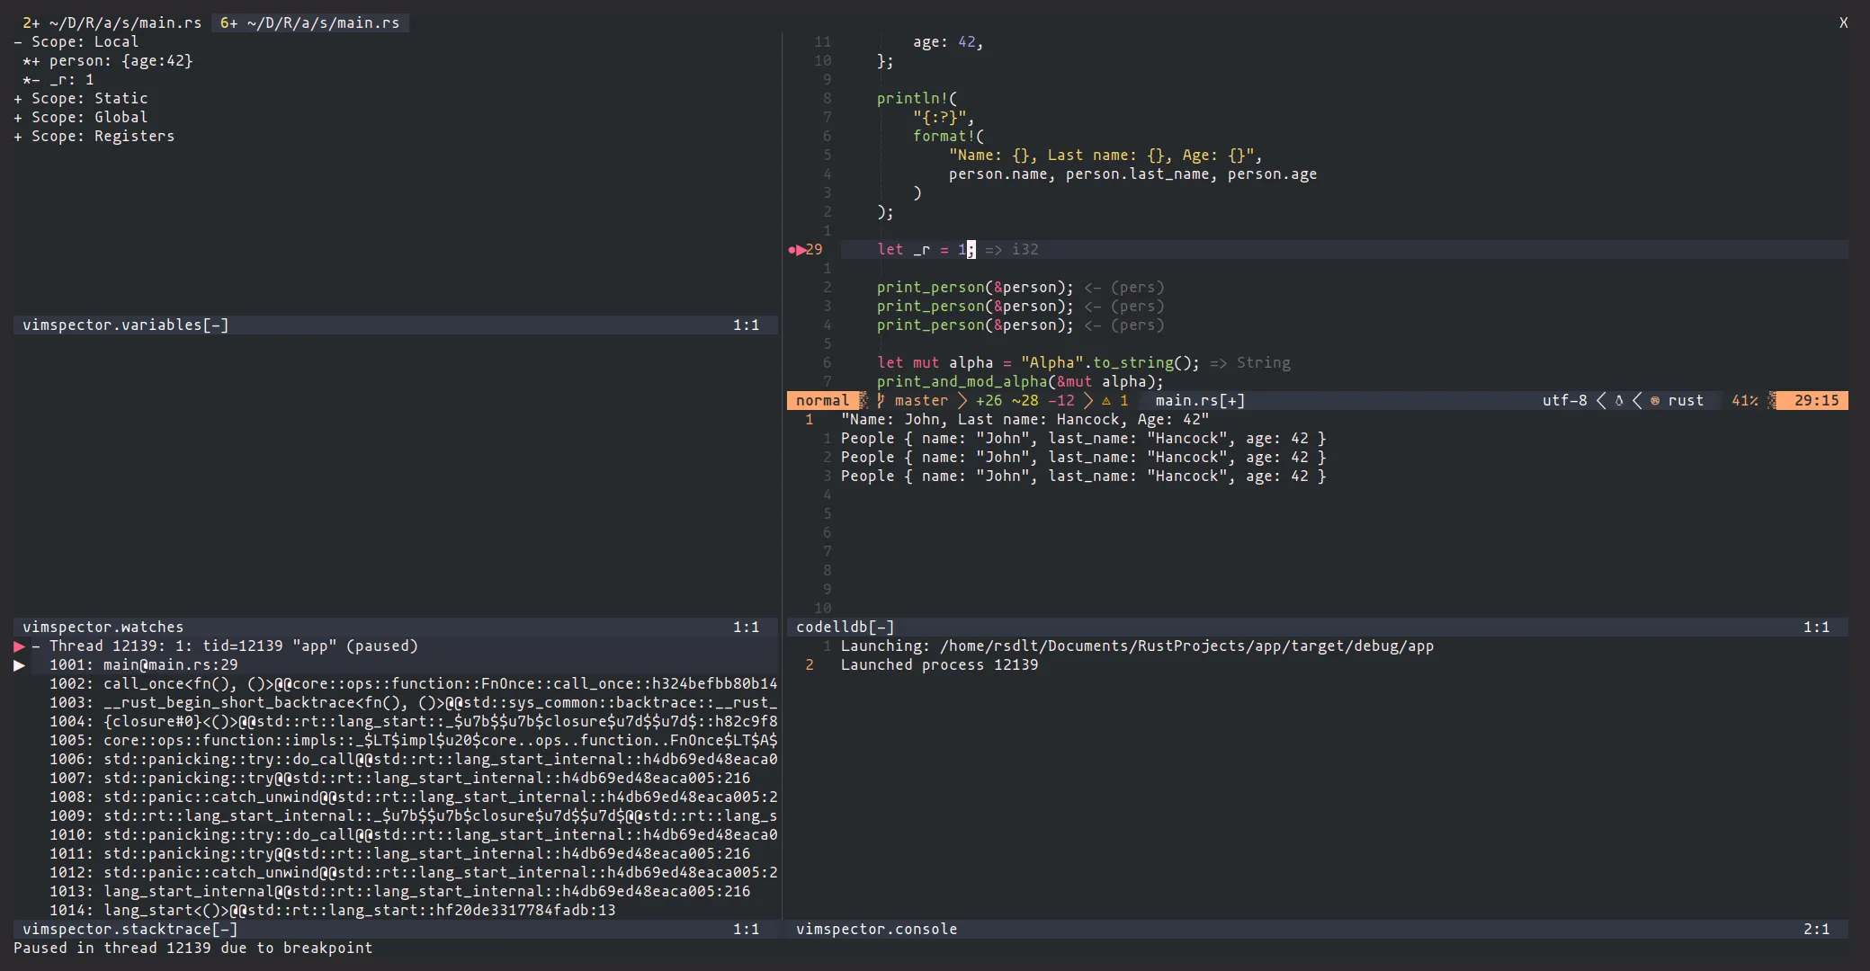The width and height of the screenshot is (1870, 971).
Task: Expand the Scope: Registers node
Action: click(x=18, y=136)
